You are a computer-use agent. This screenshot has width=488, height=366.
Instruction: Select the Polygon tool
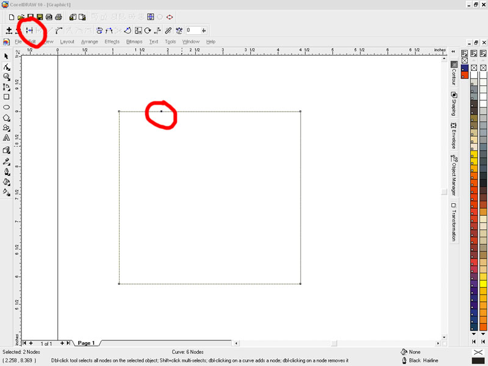coord(6,118)
